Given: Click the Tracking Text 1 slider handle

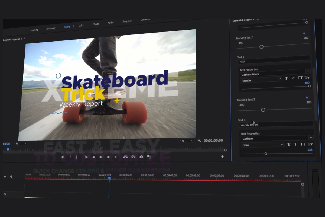Looking at the screenshot, I should point(261,47).
